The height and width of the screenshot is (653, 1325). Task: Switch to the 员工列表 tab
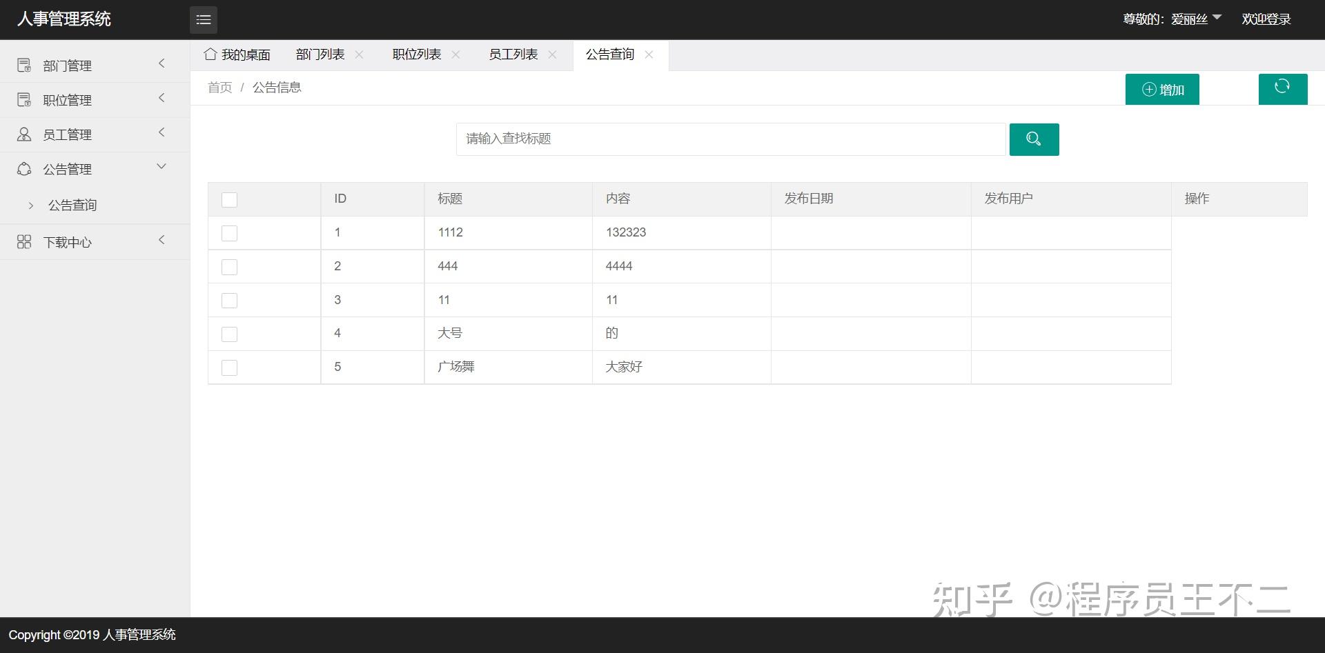513,54
